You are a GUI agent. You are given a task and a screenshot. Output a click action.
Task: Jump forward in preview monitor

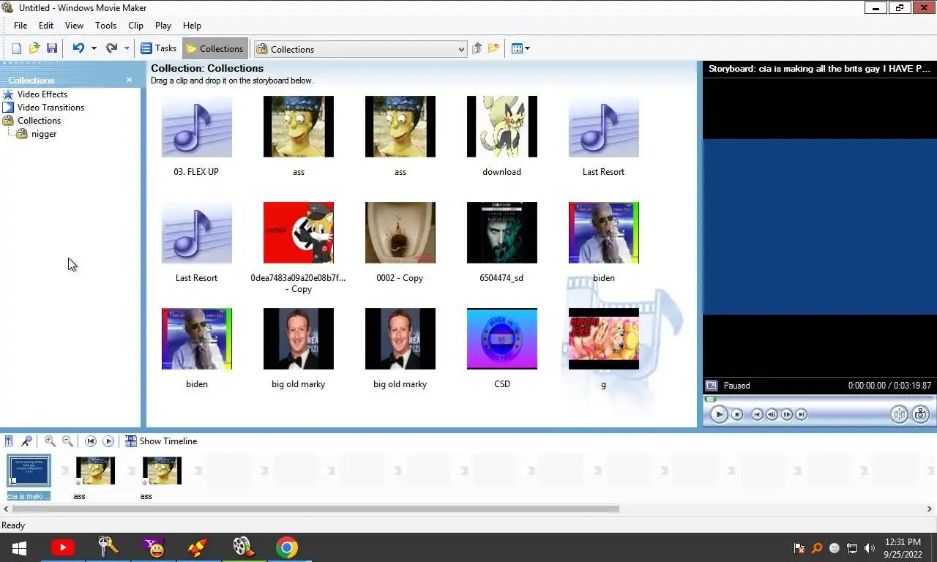802,414
